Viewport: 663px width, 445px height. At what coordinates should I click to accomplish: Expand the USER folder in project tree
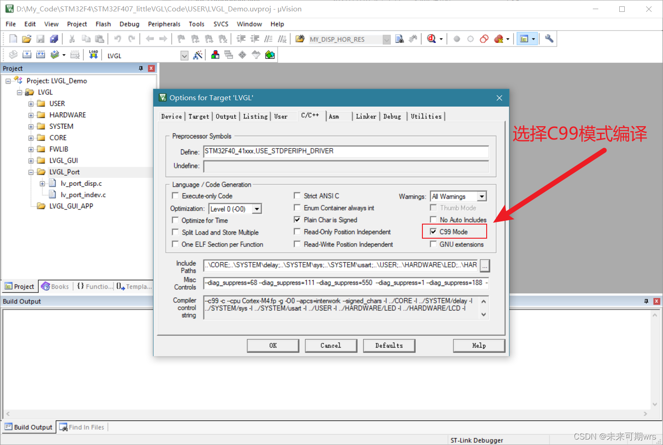tap(31, 103)
